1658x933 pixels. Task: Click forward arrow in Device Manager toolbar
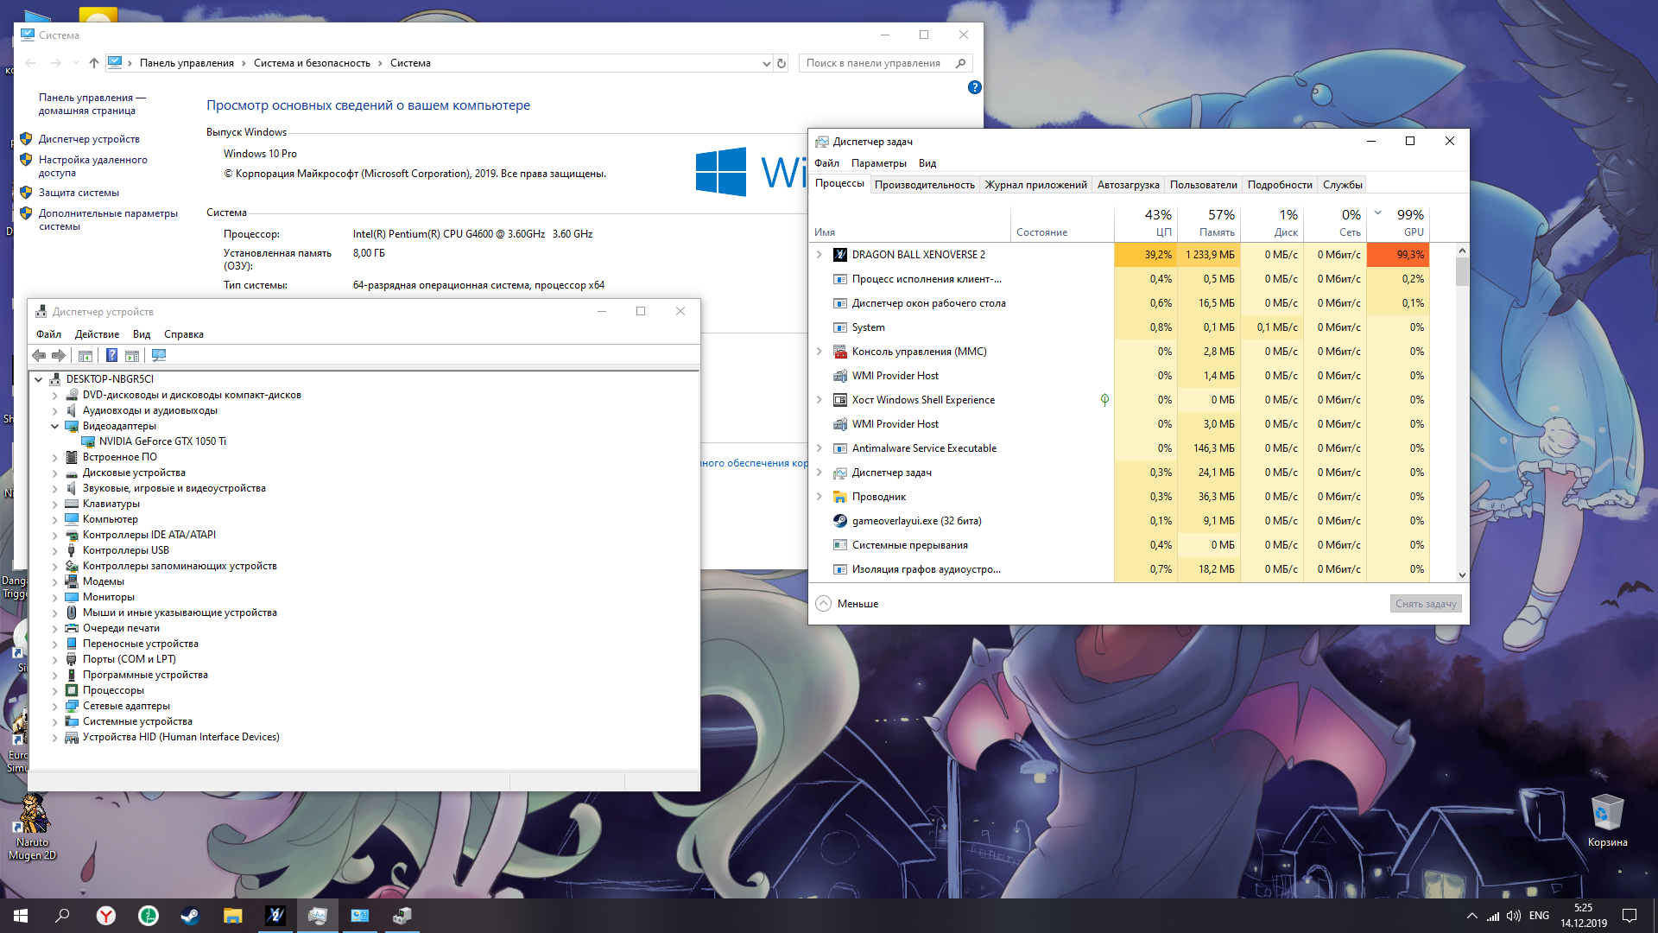59,355
